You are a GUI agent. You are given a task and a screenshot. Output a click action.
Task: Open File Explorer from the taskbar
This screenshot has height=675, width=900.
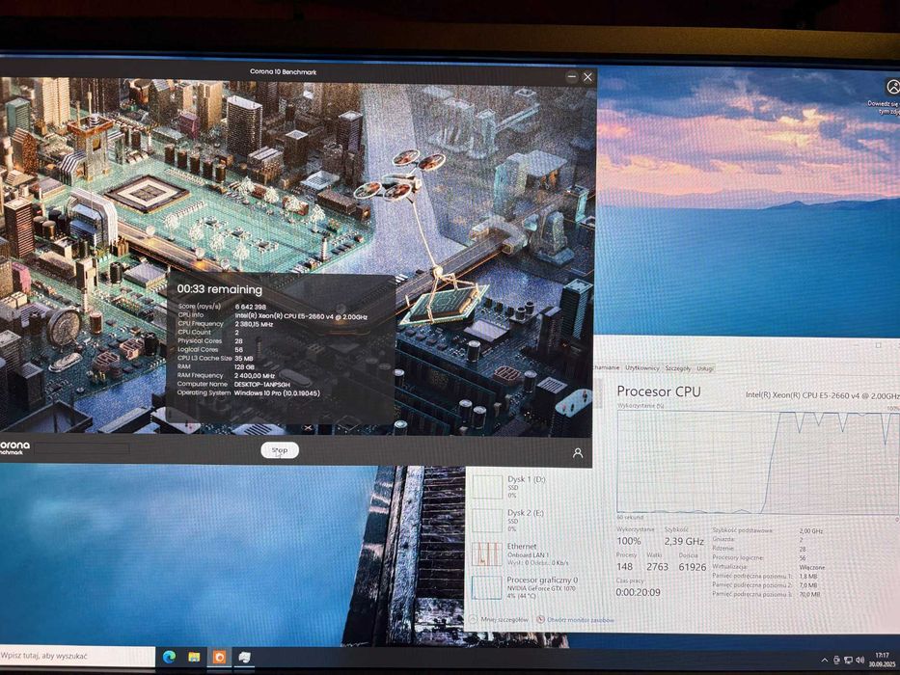click(194, 657)
